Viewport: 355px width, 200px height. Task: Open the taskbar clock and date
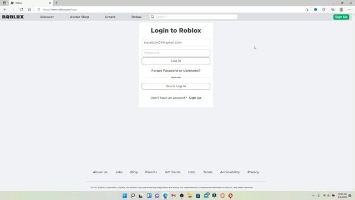pos(342,196)
